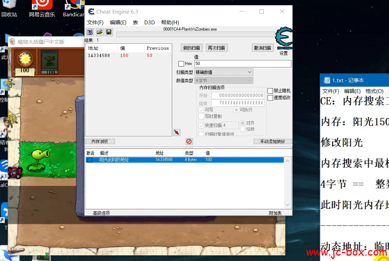Open the Recycle Bin desktop icon
This screenshot has height=261, width=389.
click(9, 9)
